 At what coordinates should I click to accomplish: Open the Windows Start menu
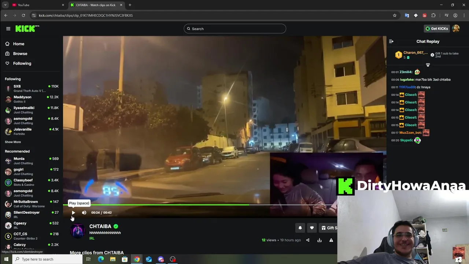click(6, 259)
